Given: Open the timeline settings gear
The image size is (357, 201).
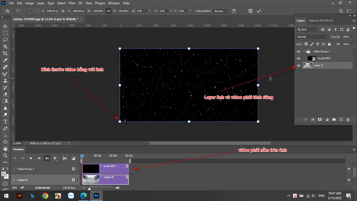Looking at the screenshot, I should tap(55, 158).
